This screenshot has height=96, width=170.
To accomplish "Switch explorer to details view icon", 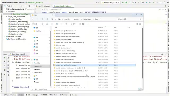I will pyautogui.click(x=140, y=89).
